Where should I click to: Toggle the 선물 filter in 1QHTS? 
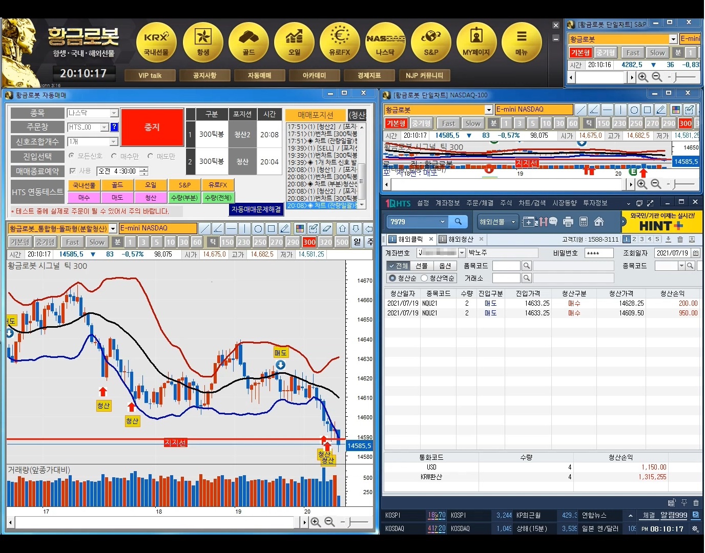coord(421,266)
